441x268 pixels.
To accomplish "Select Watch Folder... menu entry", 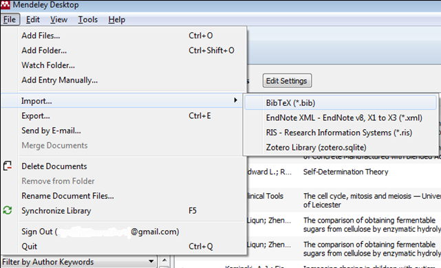I will click(124, 65).
